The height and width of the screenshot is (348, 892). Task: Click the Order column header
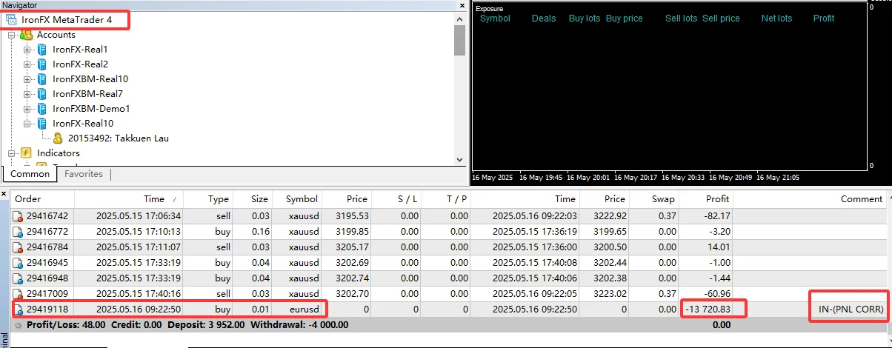coord(28,199)
